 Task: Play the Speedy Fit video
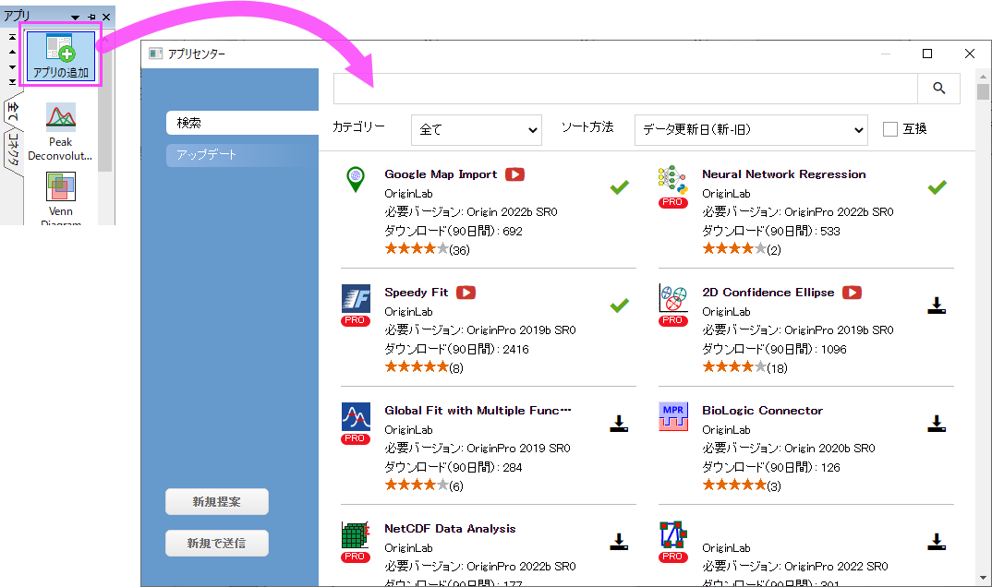(466, 293)
